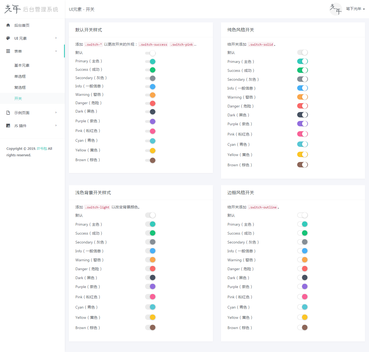Click the palette icon for UI 元素

tap(8, 38)
